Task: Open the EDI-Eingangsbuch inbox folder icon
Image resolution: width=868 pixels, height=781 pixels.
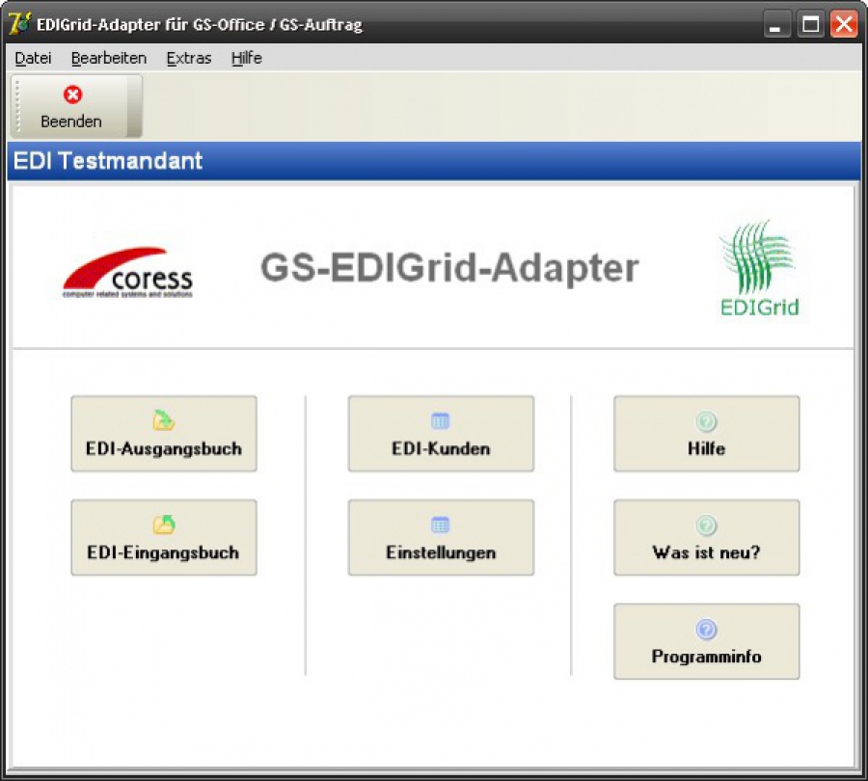Action: pos(164,525)
